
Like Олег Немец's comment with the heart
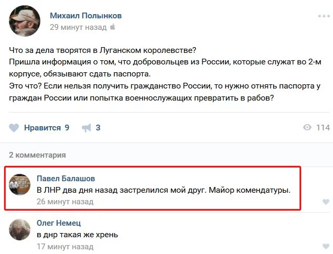click(x=326, y=247)
